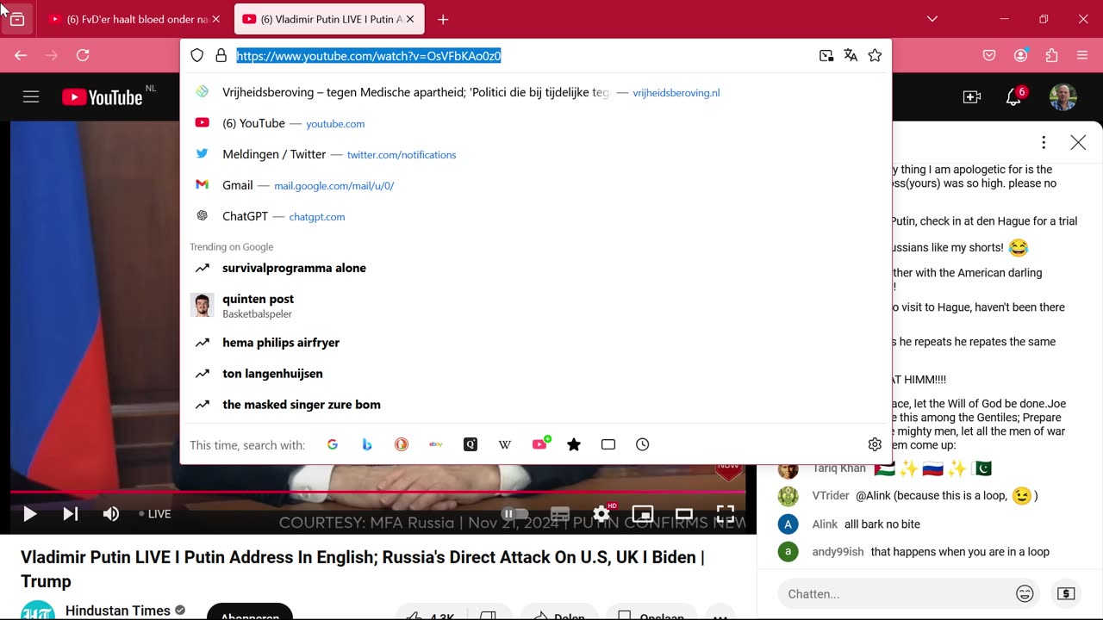Translate this page via address bar icon
This screenshot has width=1103, height=620.
851,55
